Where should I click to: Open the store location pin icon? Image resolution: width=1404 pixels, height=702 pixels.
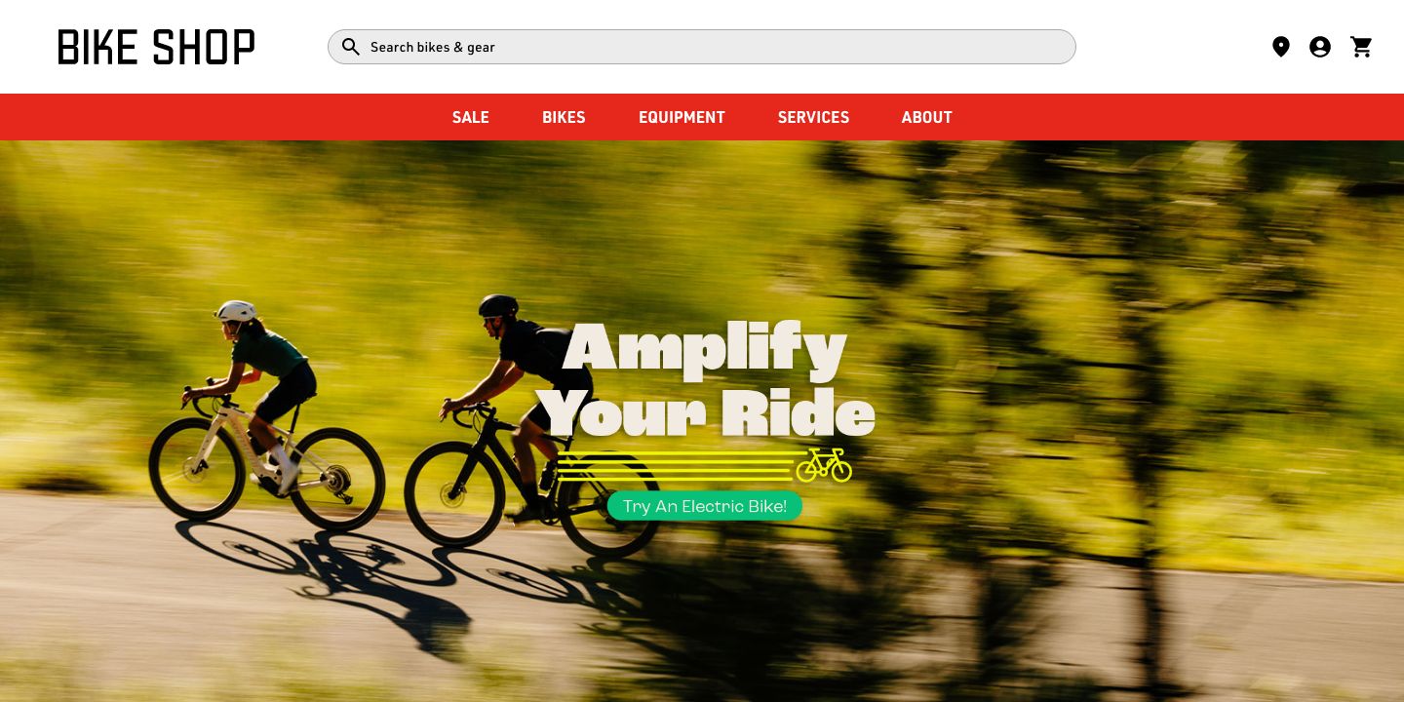point(1281,47)
